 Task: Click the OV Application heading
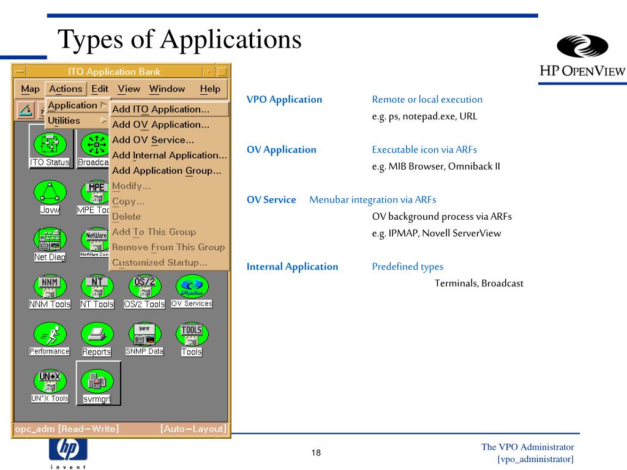coord(282,150)
